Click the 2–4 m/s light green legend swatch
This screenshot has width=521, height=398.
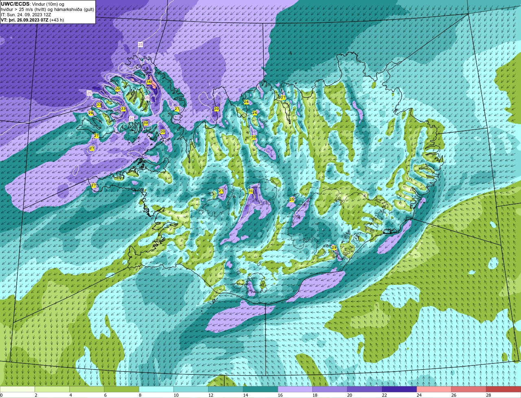(52, 389)
